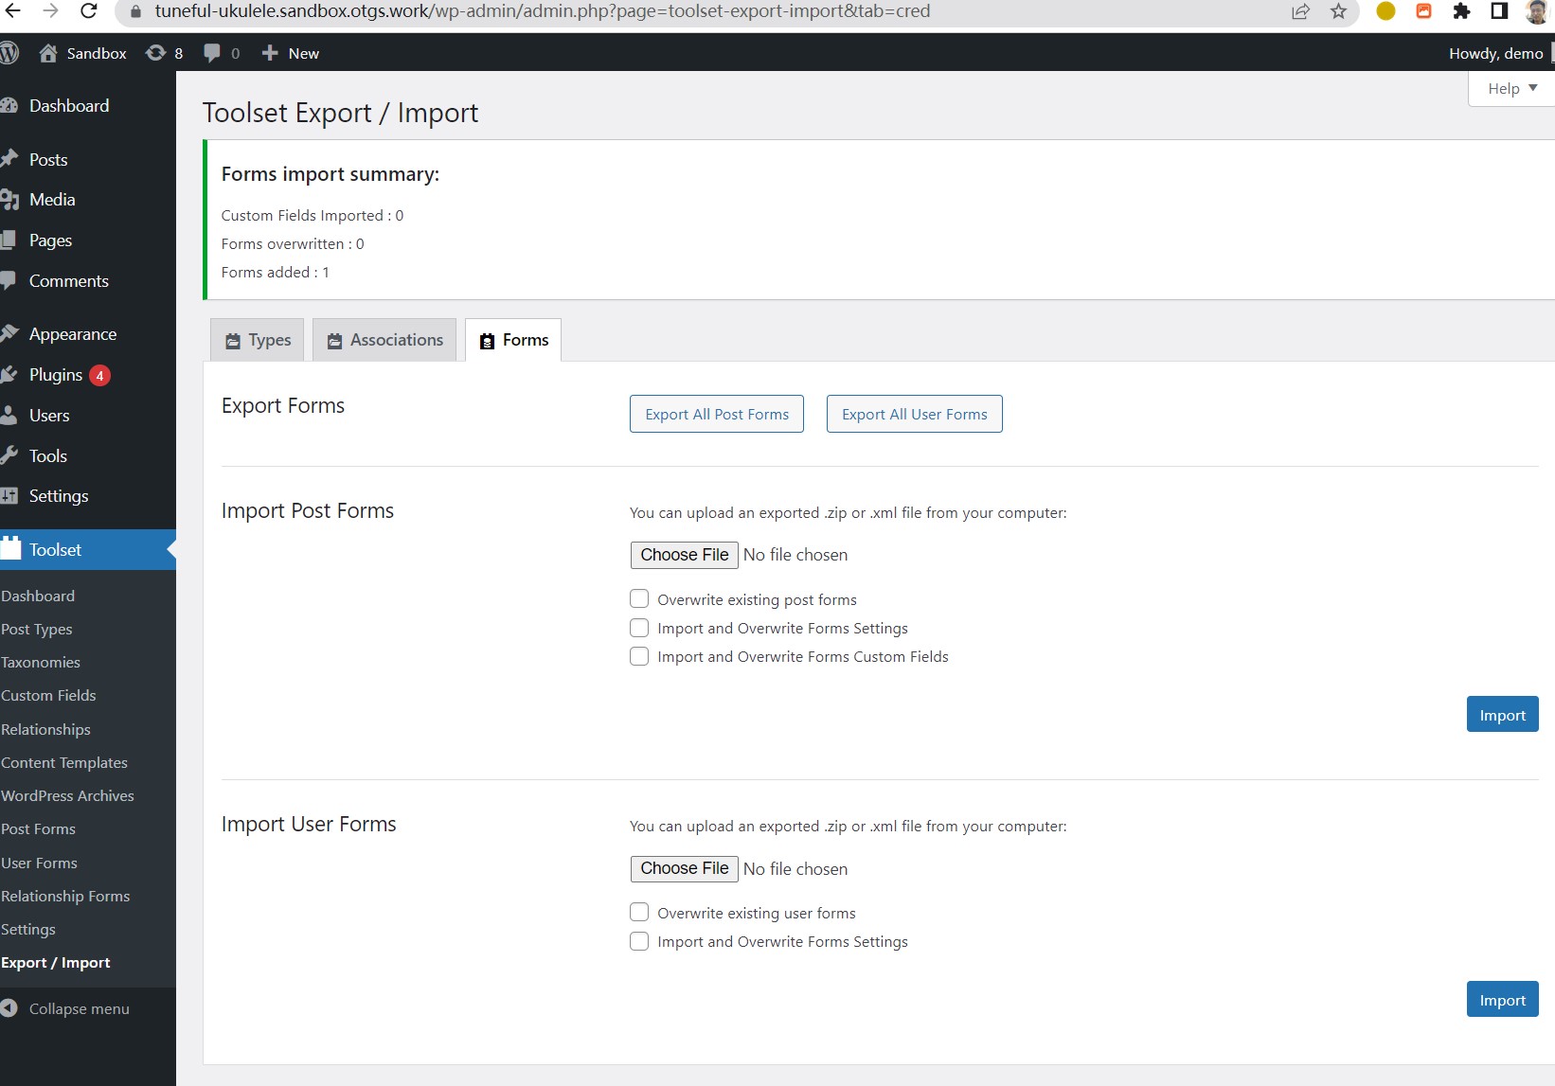1555x1086 pixels.
Task: Choose File for Import User Forms
Action: (x=685, y=868)
